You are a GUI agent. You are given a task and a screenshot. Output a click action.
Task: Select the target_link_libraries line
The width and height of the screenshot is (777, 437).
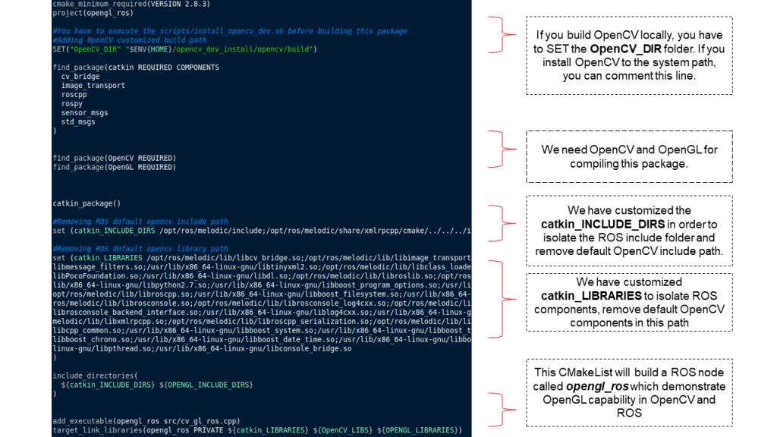[x=256, y=430]
